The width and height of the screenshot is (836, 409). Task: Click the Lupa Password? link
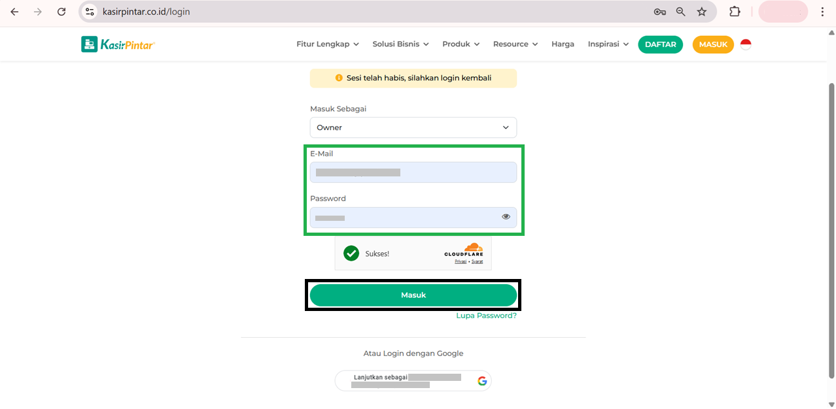[486, 316]
